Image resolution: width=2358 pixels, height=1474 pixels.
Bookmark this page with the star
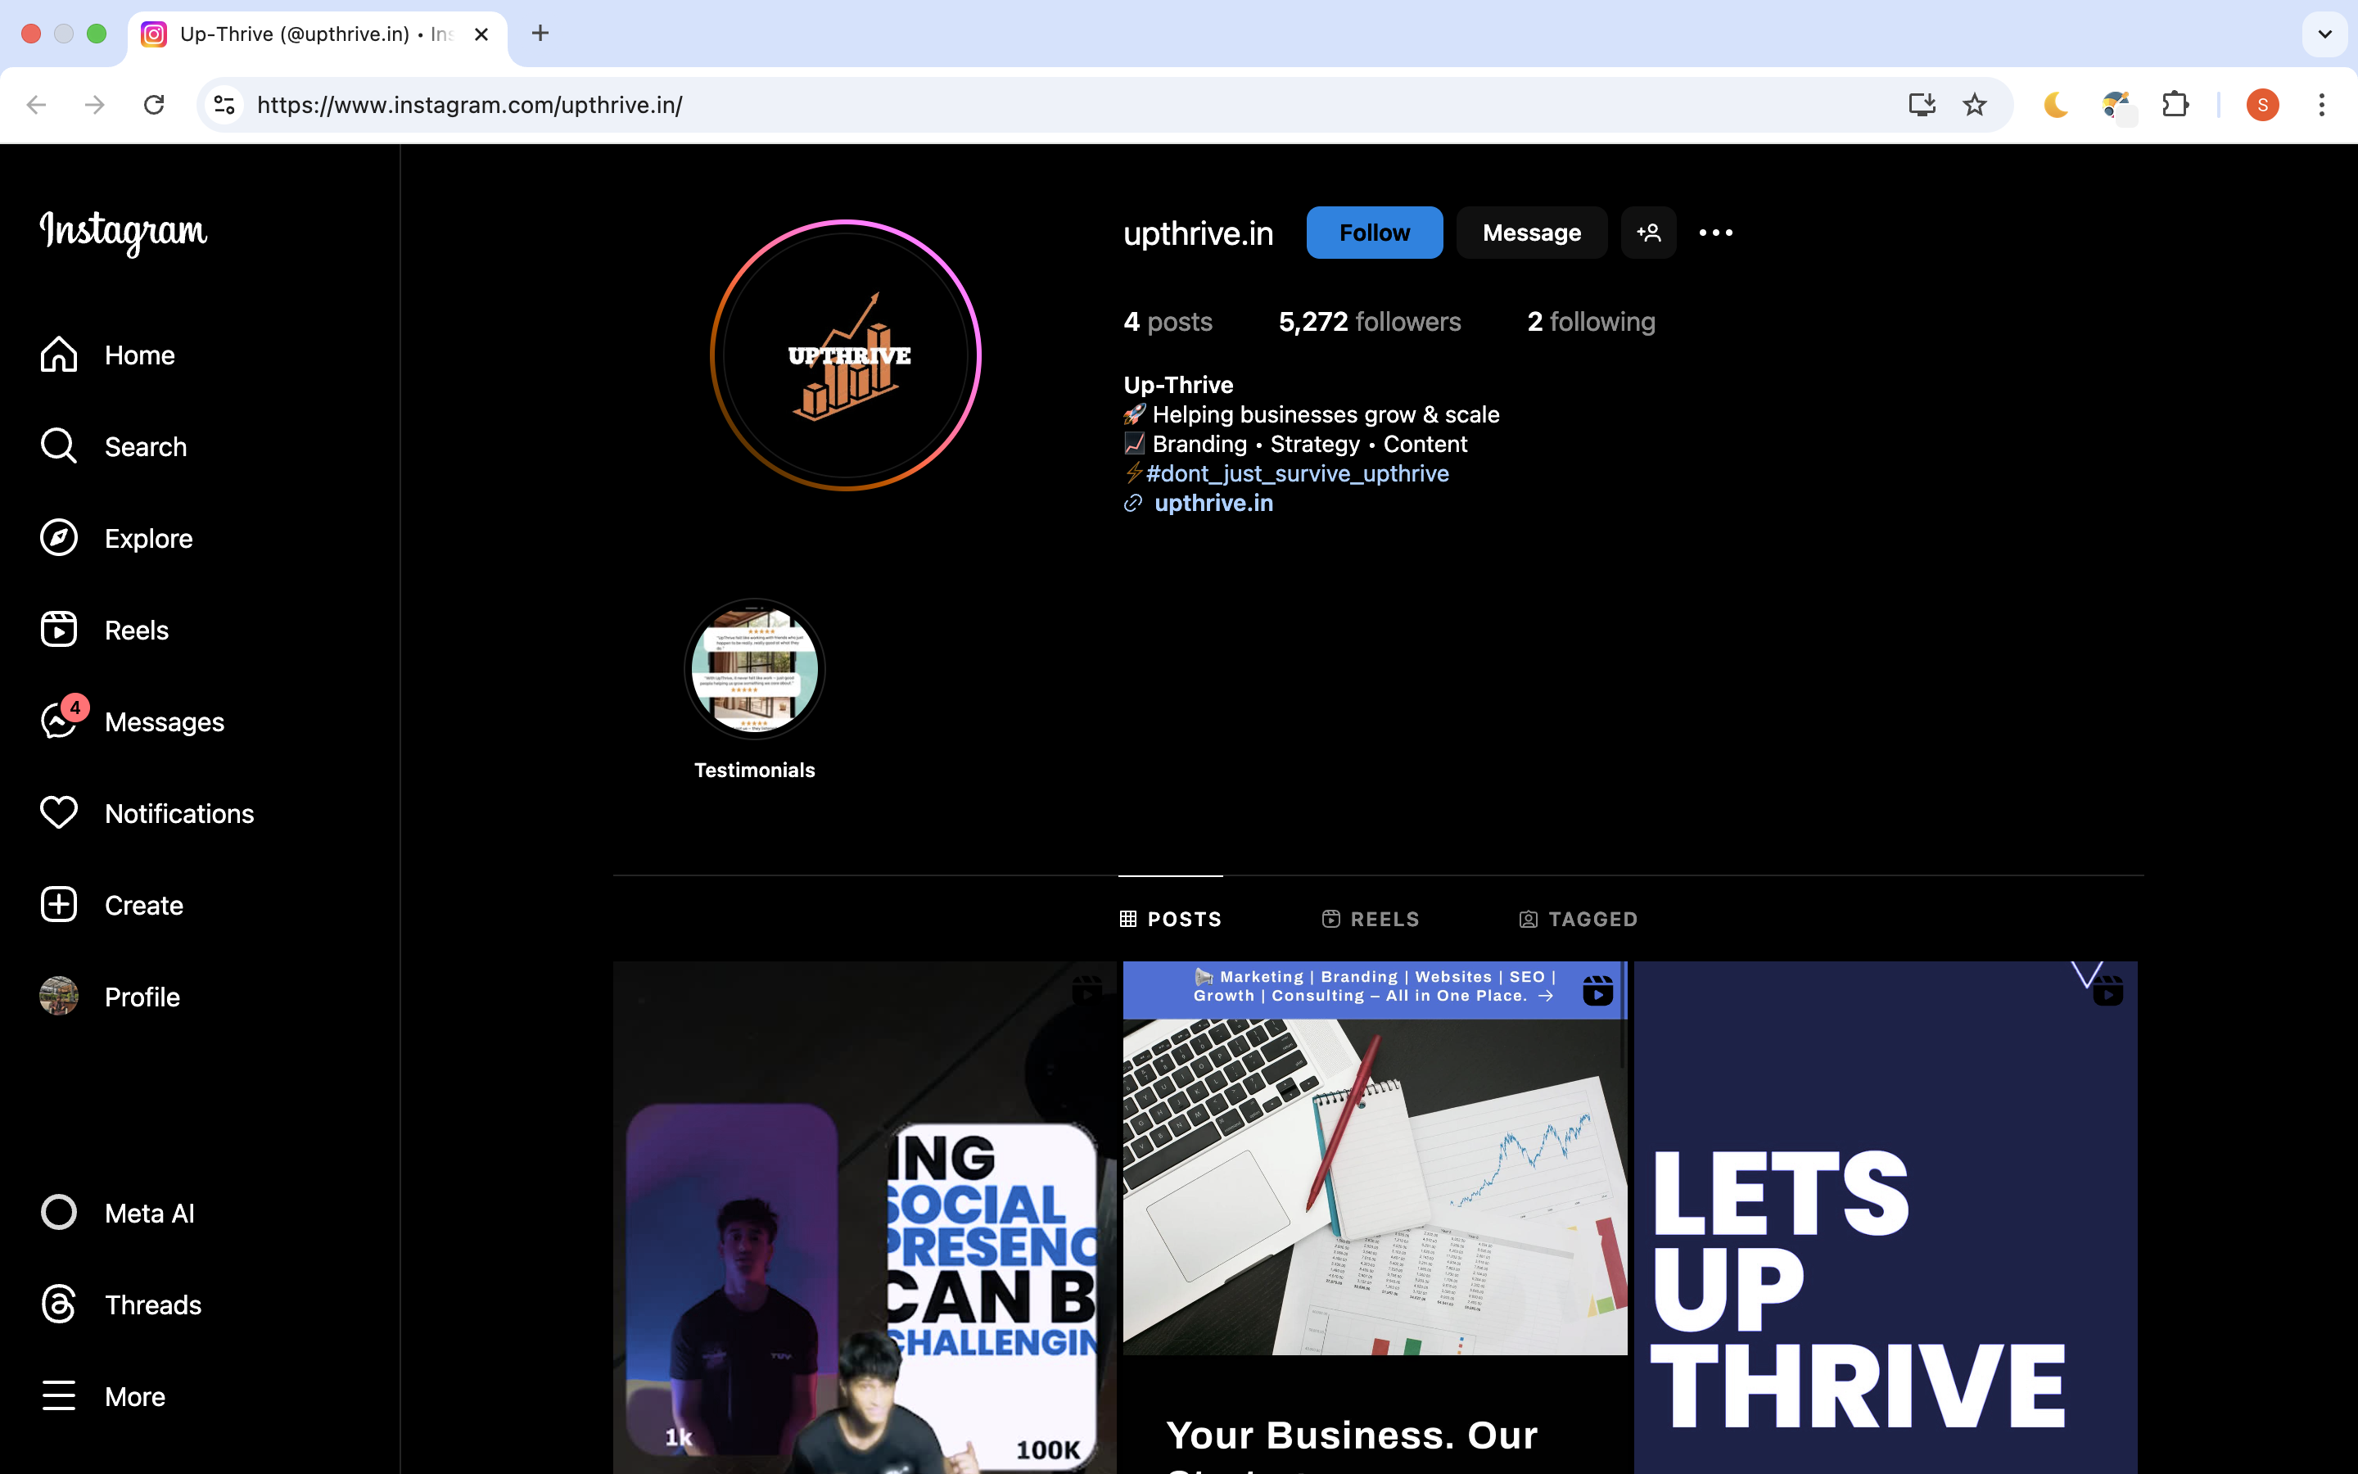coord(1974,104)
